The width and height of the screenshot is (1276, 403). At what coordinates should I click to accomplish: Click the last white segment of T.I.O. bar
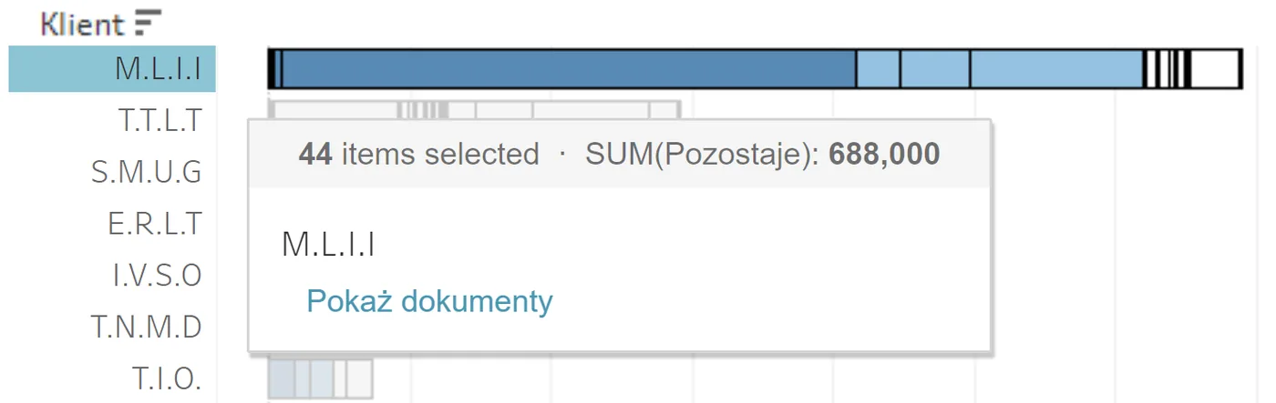[x=360, y=379]
